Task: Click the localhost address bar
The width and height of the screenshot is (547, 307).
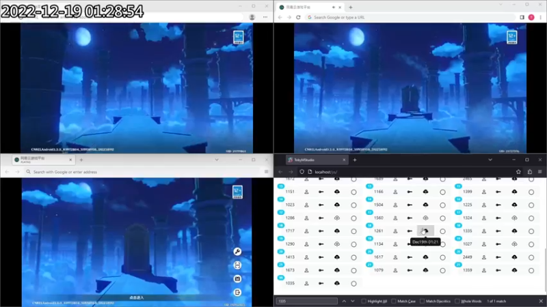Action: pyautogui.click(x=412, y=172)
